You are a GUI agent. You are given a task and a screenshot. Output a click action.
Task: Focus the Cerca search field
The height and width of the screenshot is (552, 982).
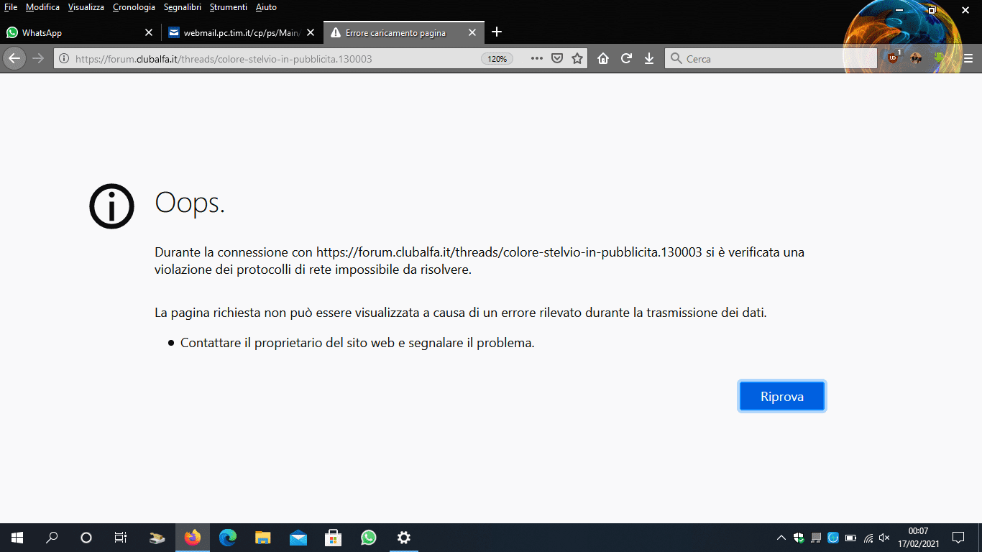click(771, 59)
